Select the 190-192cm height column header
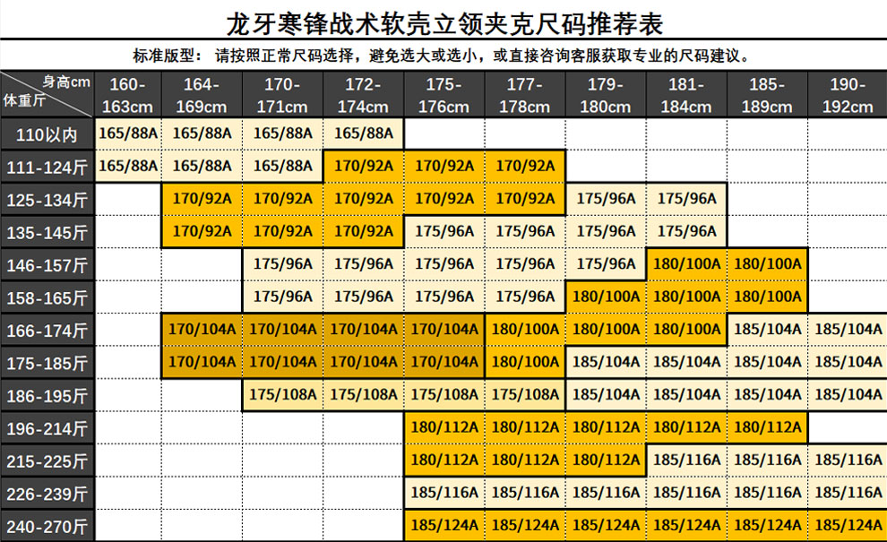 [848, 94]
